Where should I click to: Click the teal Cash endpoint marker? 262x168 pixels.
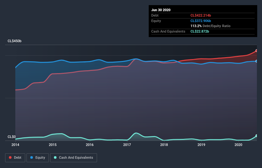(x=257, y=136)
